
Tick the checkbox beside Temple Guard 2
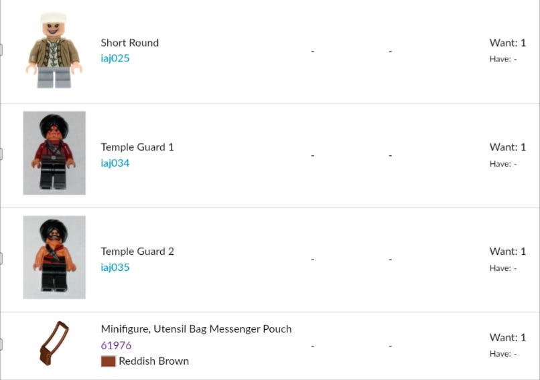1,258
